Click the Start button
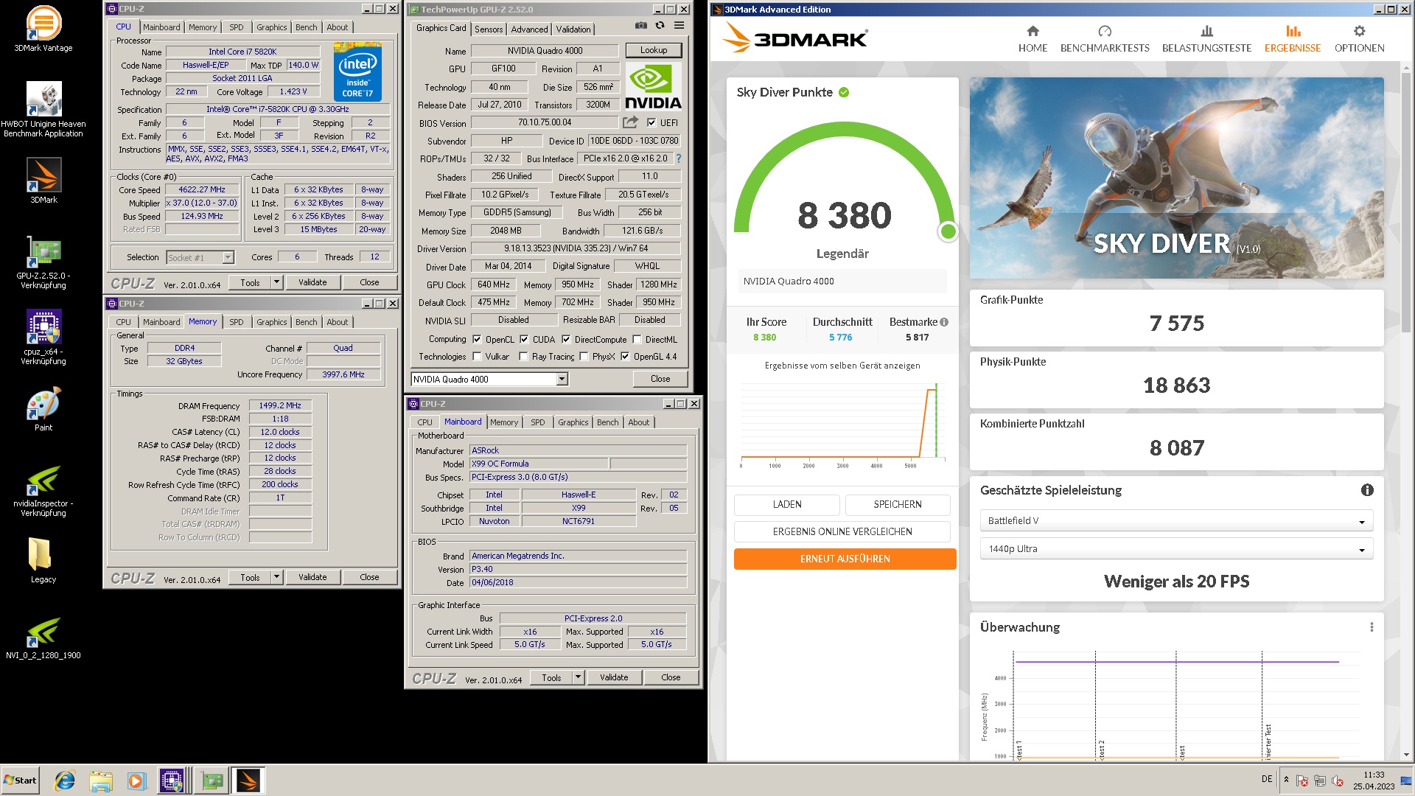Image resolution: width=1415 pixels, height=796 pixels. point(20,781)
